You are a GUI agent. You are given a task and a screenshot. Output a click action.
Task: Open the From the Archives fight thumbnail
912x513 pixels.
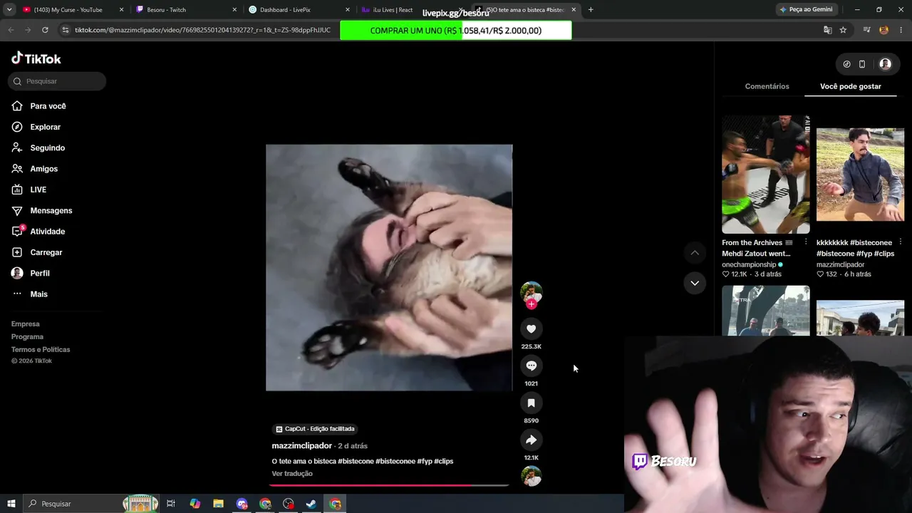(766, 175)
